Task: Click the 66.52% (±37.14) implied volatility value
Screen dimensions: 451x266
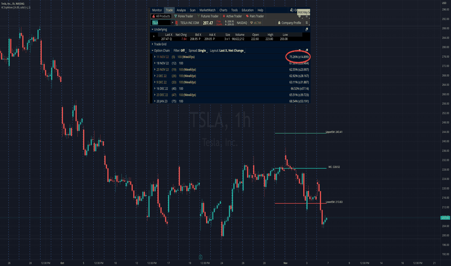Action: pyautogui.click(x=300, y=89)
